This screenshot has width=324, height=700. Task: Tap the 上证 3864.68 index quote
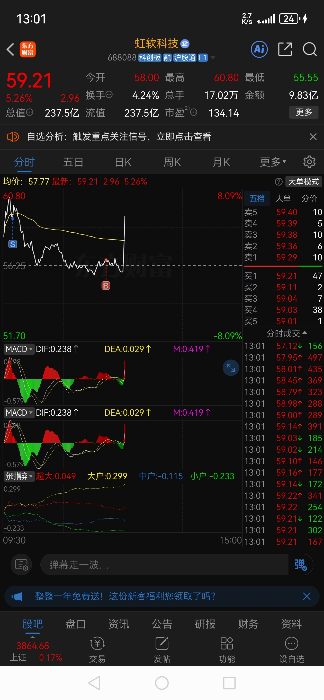coord(36,652)
